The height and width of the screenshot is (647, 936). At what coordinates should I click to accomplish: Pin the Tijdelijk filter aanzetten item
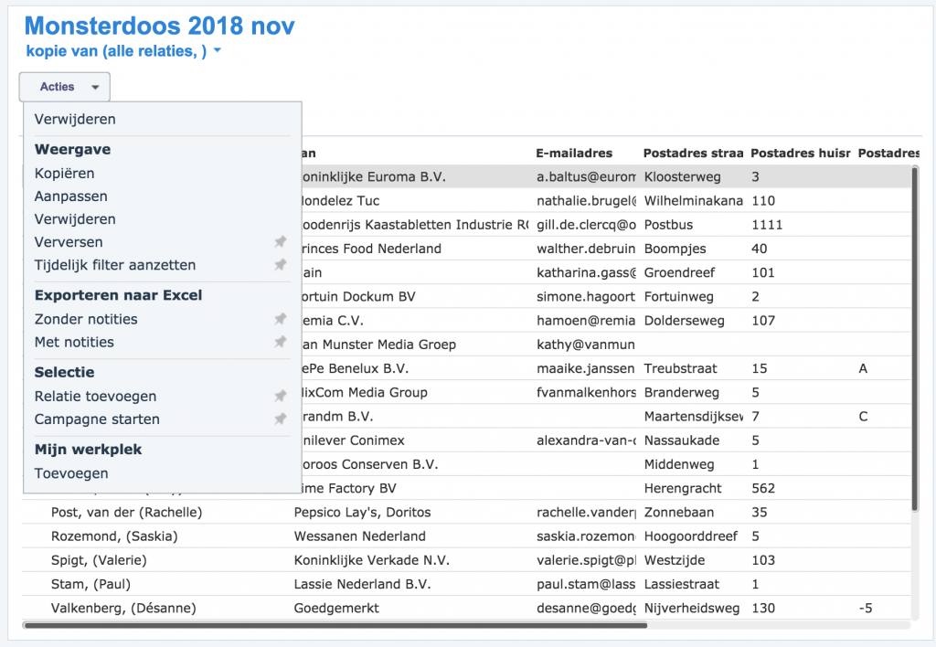pos(281,265)
